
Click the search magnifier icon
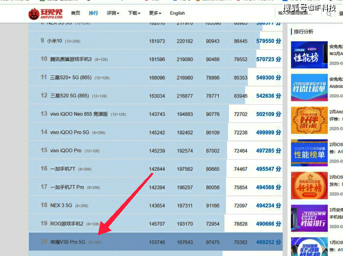329,14
